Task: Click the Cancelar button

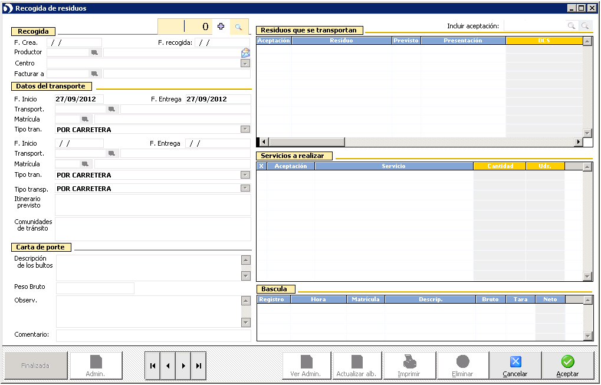Action: tap(515, 366)
